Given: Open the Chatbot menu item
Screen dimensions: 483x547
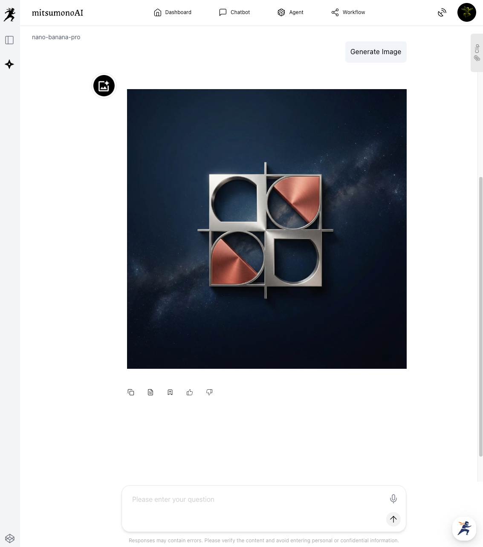Looking at the screenshot, I should pyautogui.click(x=234, y=12).
